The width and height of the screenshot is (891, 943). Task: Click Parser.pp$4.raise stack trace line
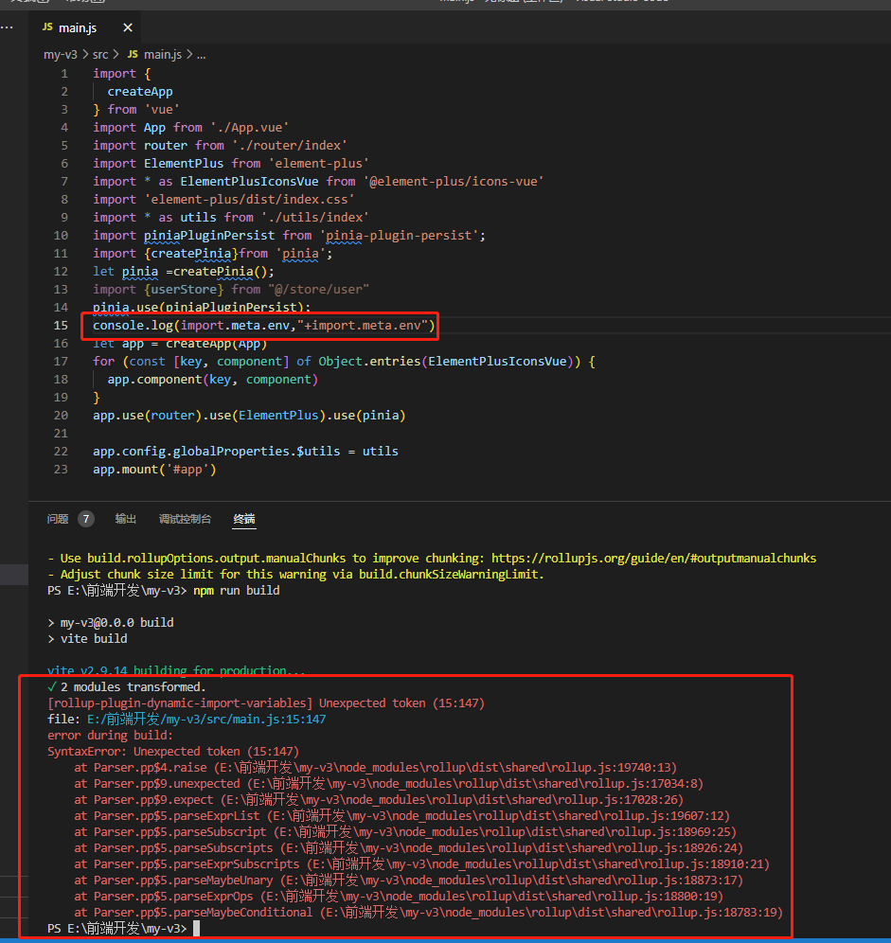[x=375, y=768]
